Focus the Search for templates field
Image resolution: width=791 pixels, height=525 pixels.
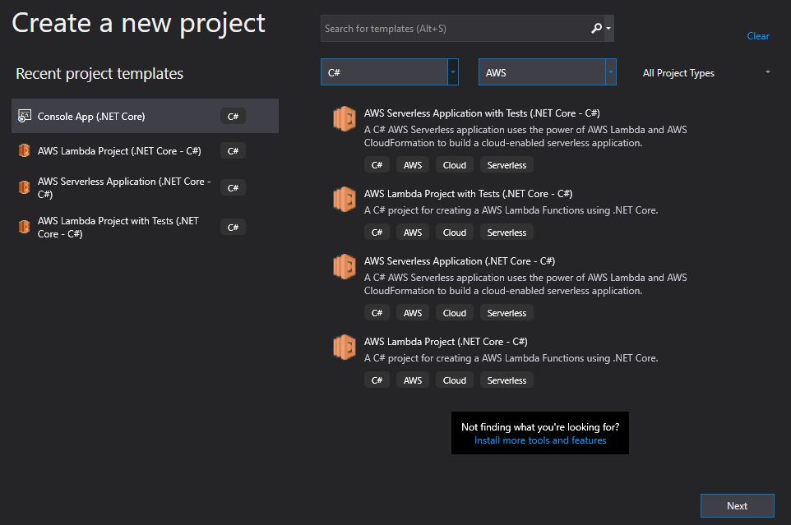(452, 29)
